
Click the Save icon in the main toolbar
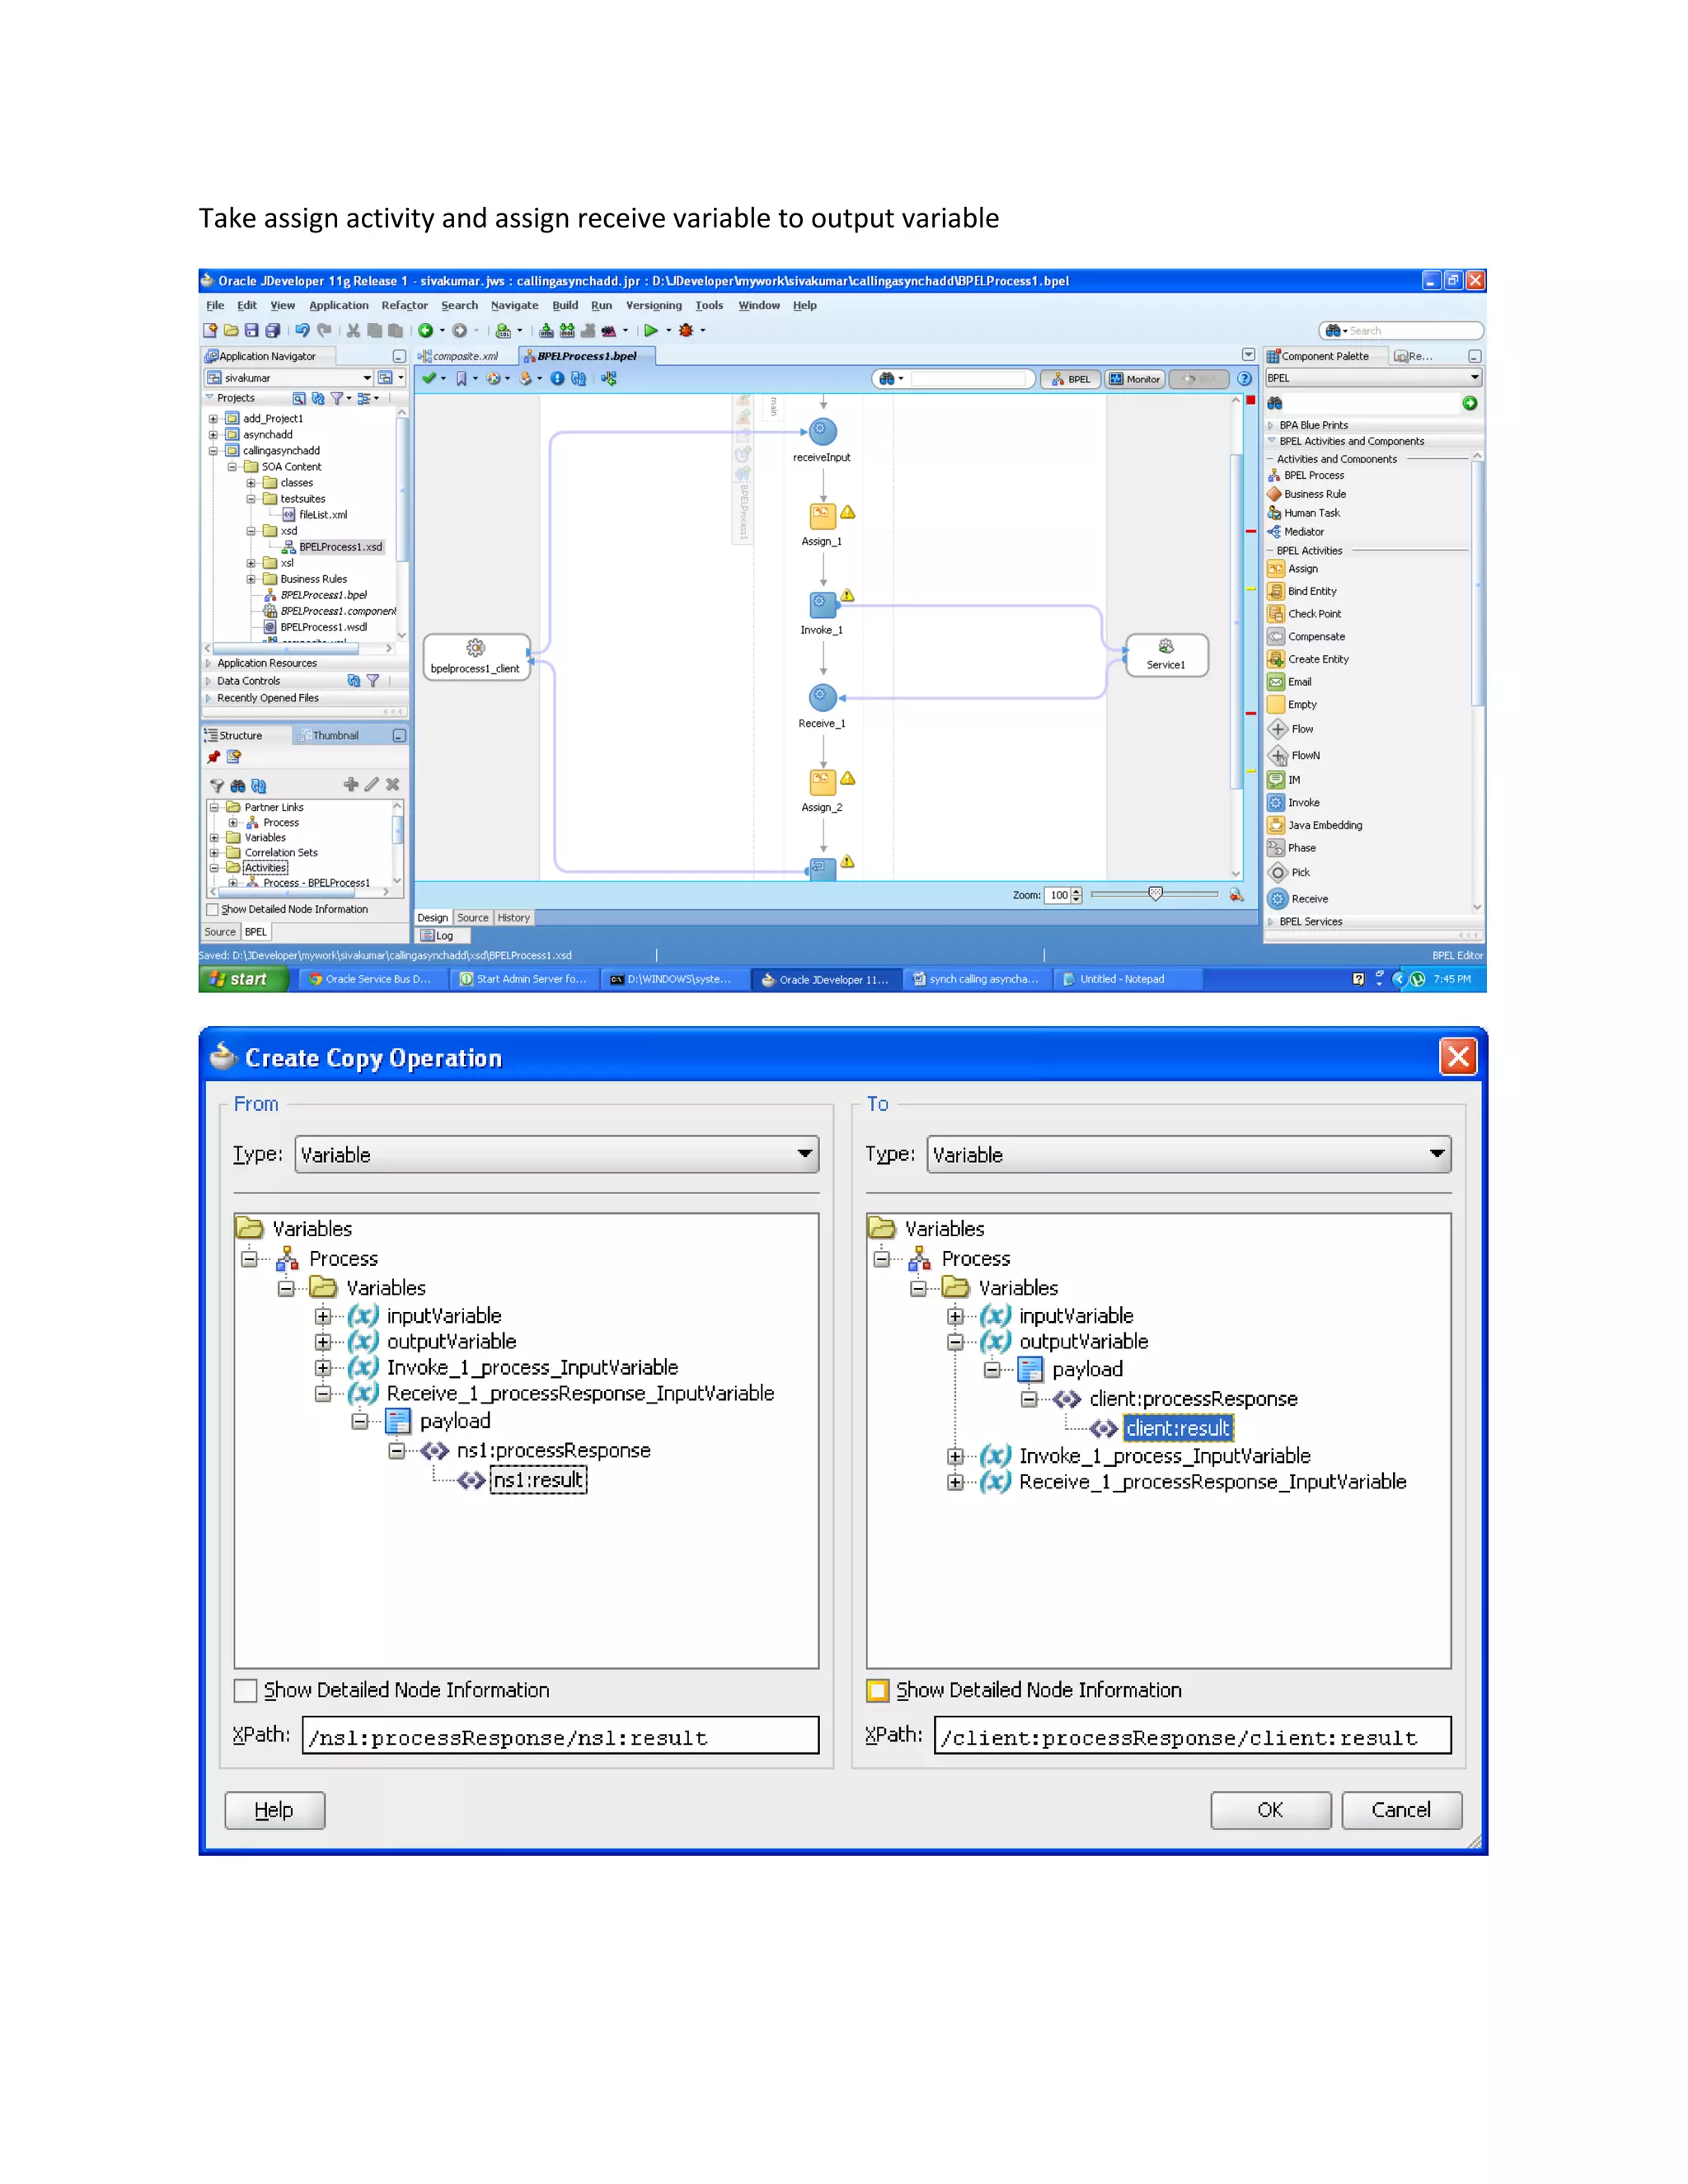(251, 330)
